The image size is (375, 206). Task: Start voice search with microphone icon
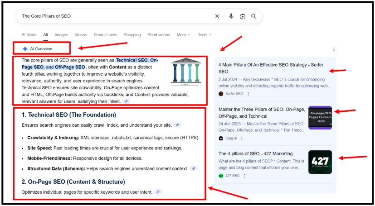[x=231, y=16]
